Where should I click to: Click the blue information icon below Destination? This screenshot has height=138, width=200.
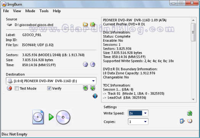coord(95,96)
